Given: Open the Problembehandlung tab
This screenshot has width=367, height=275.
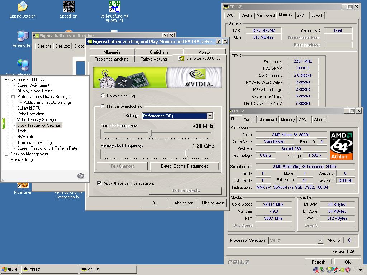Looking at the screenshot, I should point(112,59).
